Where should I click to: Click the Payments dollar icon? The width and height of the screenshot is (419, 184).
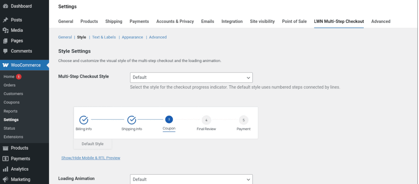tap(5, 159)
